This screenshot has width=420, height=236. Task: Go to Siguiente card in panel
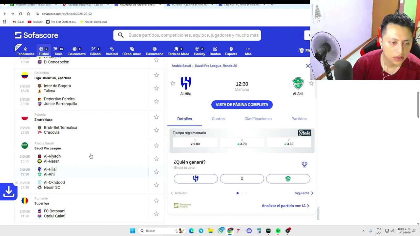[x=304, y=193]
